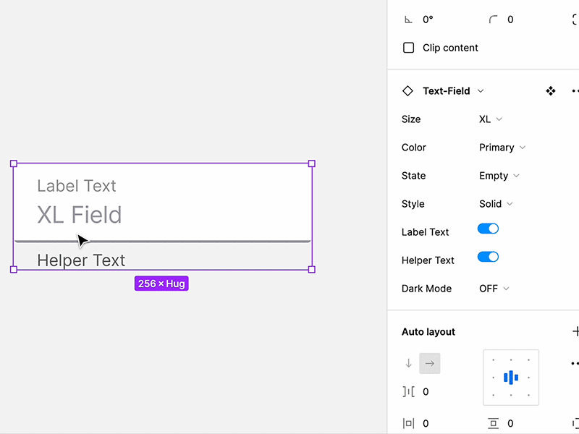Disable the Helper Text toggle

[488, 257]
